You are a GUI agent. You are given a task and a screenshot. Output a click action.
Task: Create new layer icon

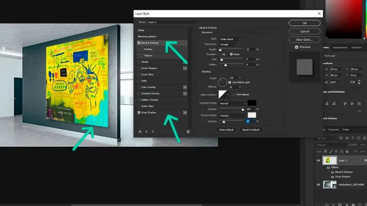coord(360,205)
